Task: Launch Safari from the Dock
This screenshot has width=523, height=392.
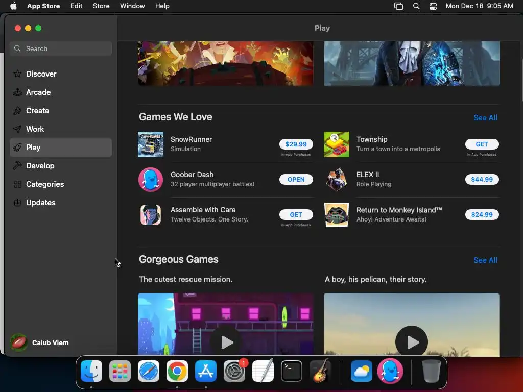Action: coord(149,371)
